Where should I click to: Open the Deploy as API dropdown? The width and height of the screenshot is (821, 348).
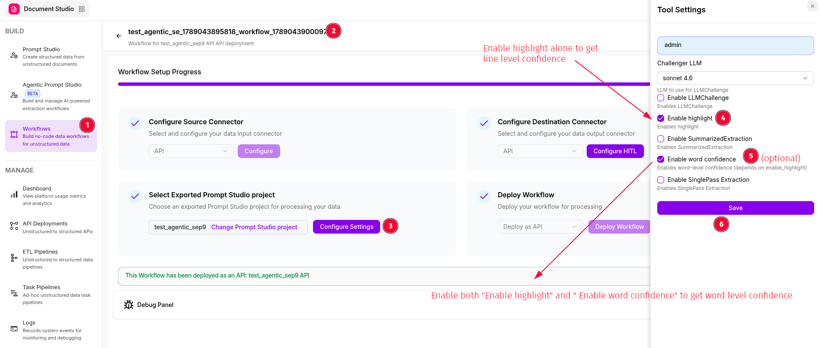pos(540,227)
